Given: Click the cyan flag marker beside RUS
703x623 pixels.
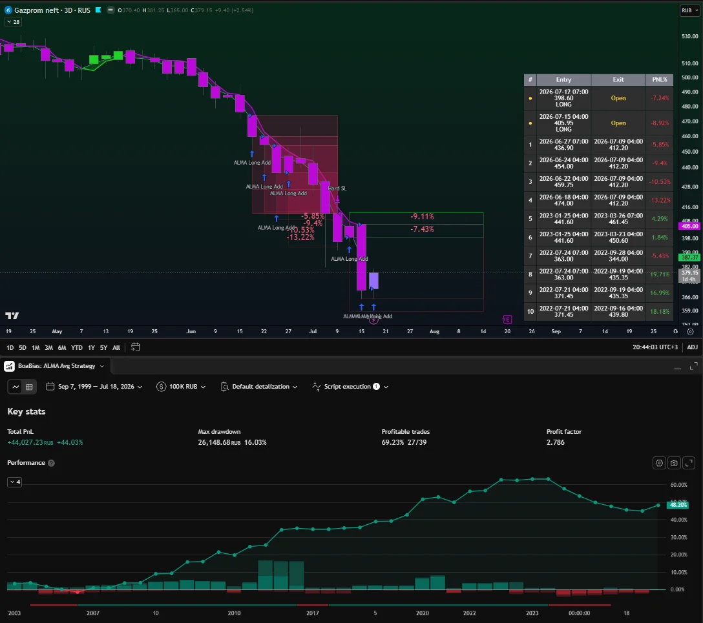Looking at the screenshot, I should (x=98, y=10).
